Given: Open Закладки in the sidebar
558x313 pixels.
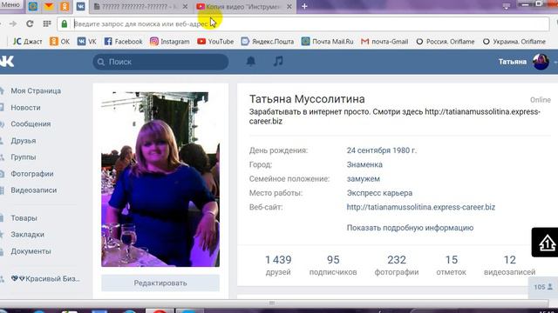Looking at the screenshot, I should [x=27, y=235].
